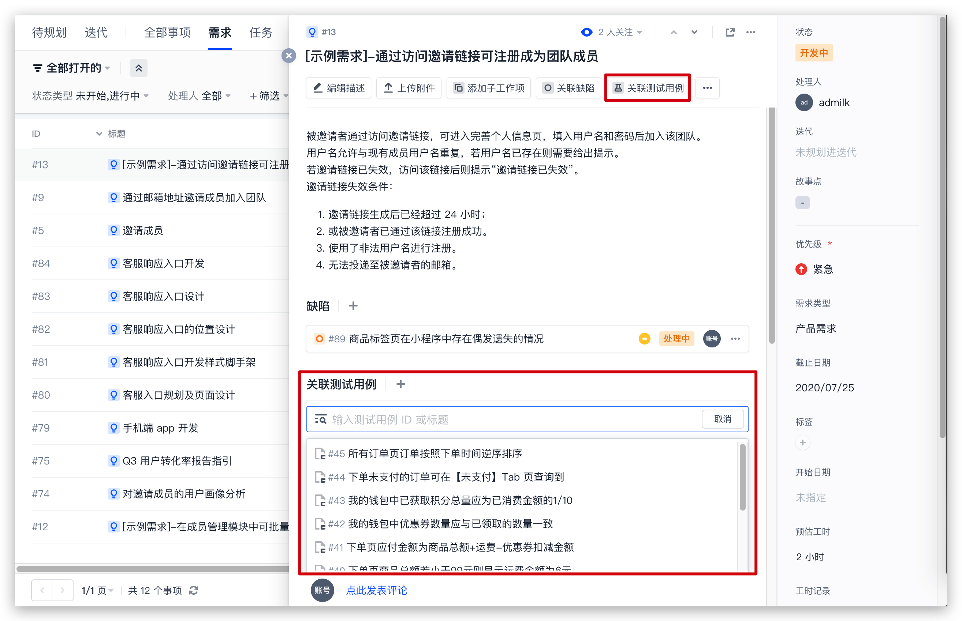Screen dimensions: 962x621
Task: Close the requirement detail panel
Action: click(x=289, y=56)
